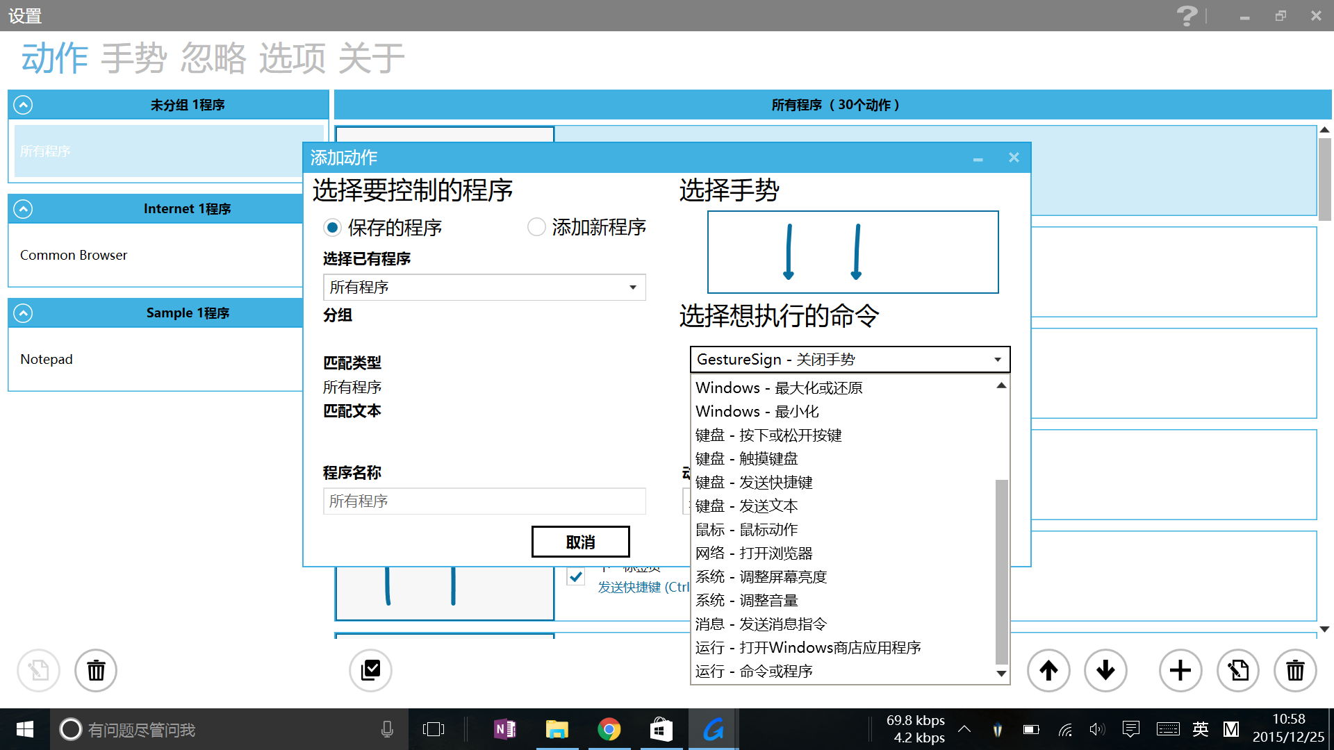
Task: Choose 网络 - 打开浏览器 from the list
Action: coord(843,553)
